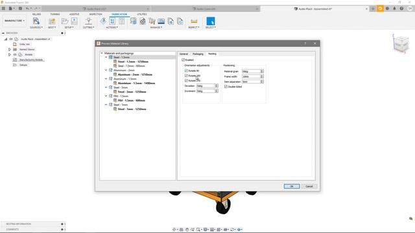Click the orange job status icon
The width and height of the screenshot is (415, 233).
380,8
